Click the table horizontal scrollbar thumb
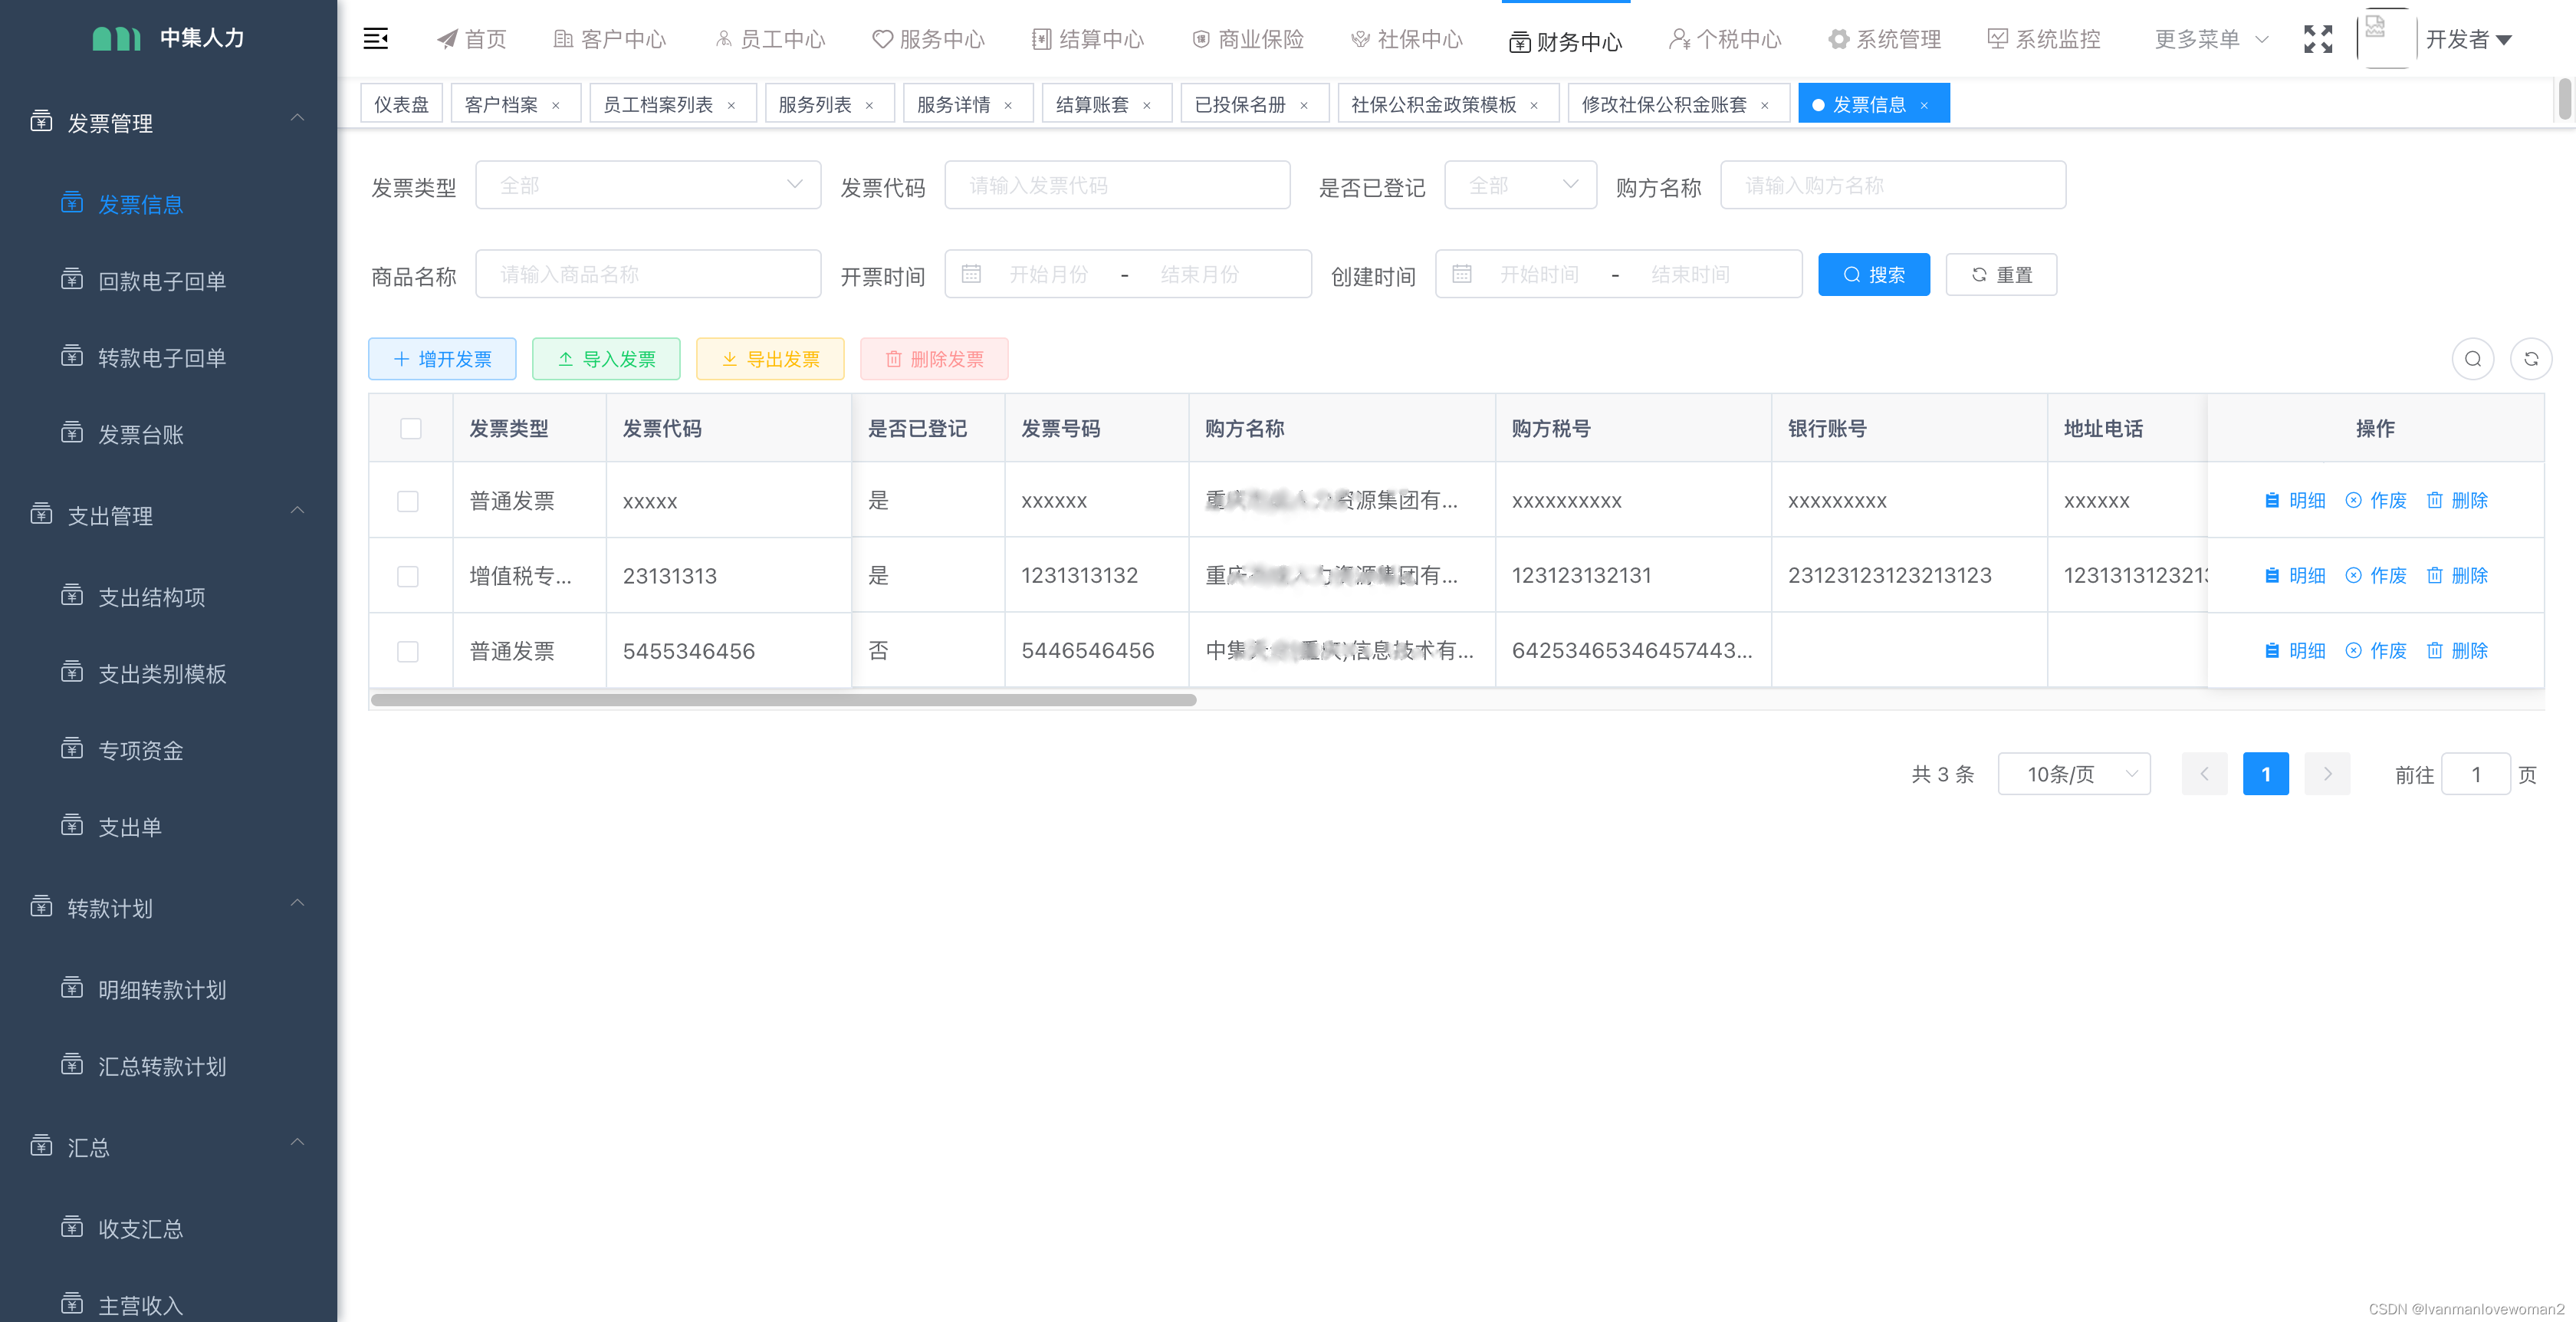The width and height of the screenshot is (2576, 1322). pyautogui.click(x=784, y=700)
